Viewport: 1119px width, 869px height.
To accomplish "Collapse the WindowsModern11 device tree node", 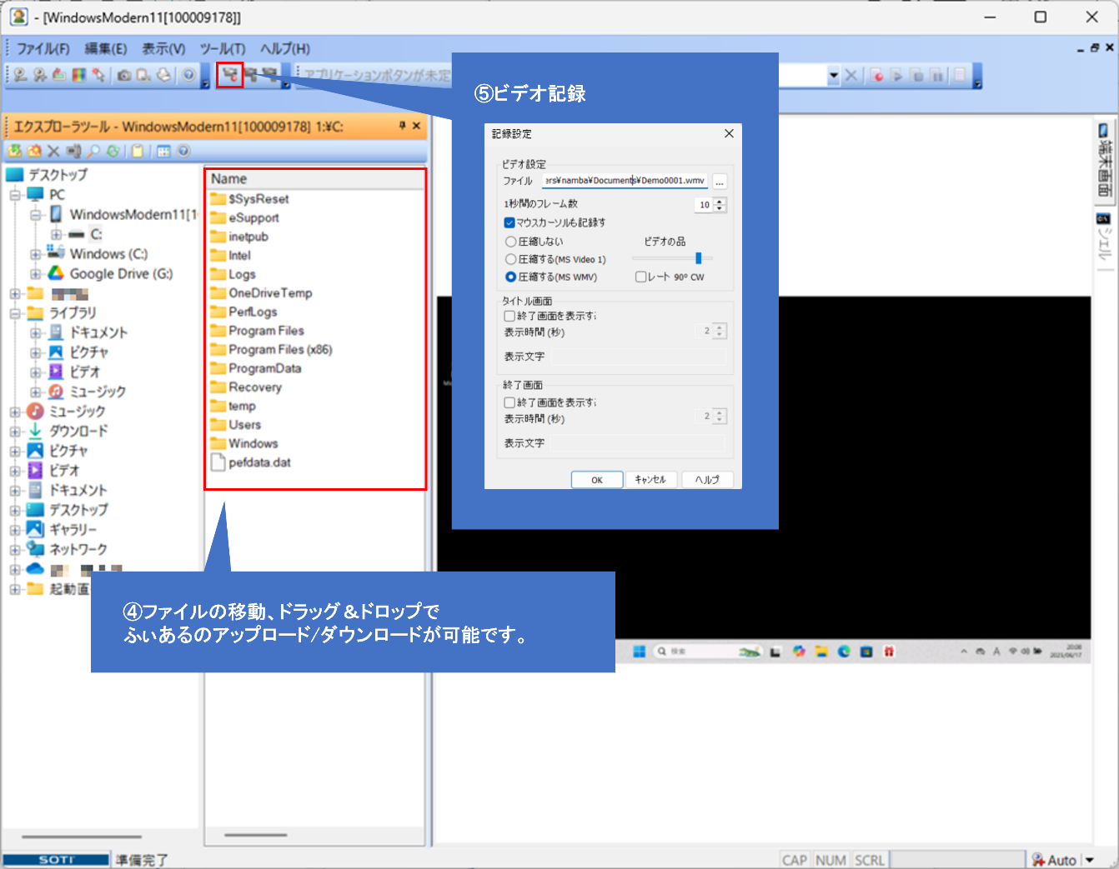I will coord(35,214).
